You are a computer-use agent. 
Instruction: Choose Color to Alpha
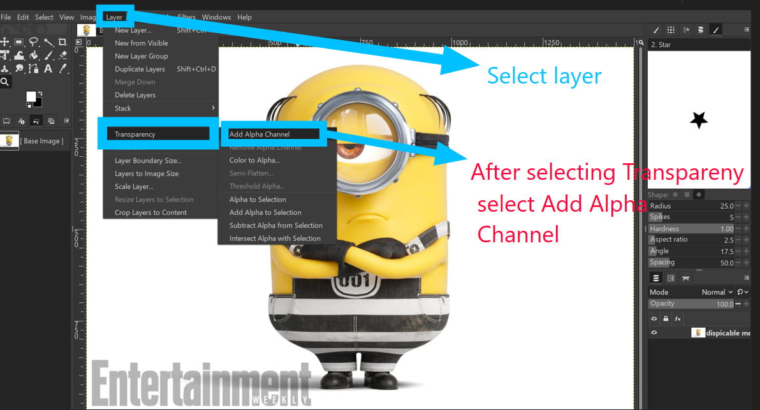coord(254,160)
